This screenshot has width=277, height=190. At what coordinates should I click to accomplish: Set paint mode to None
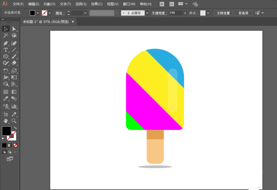coord(15,145)
